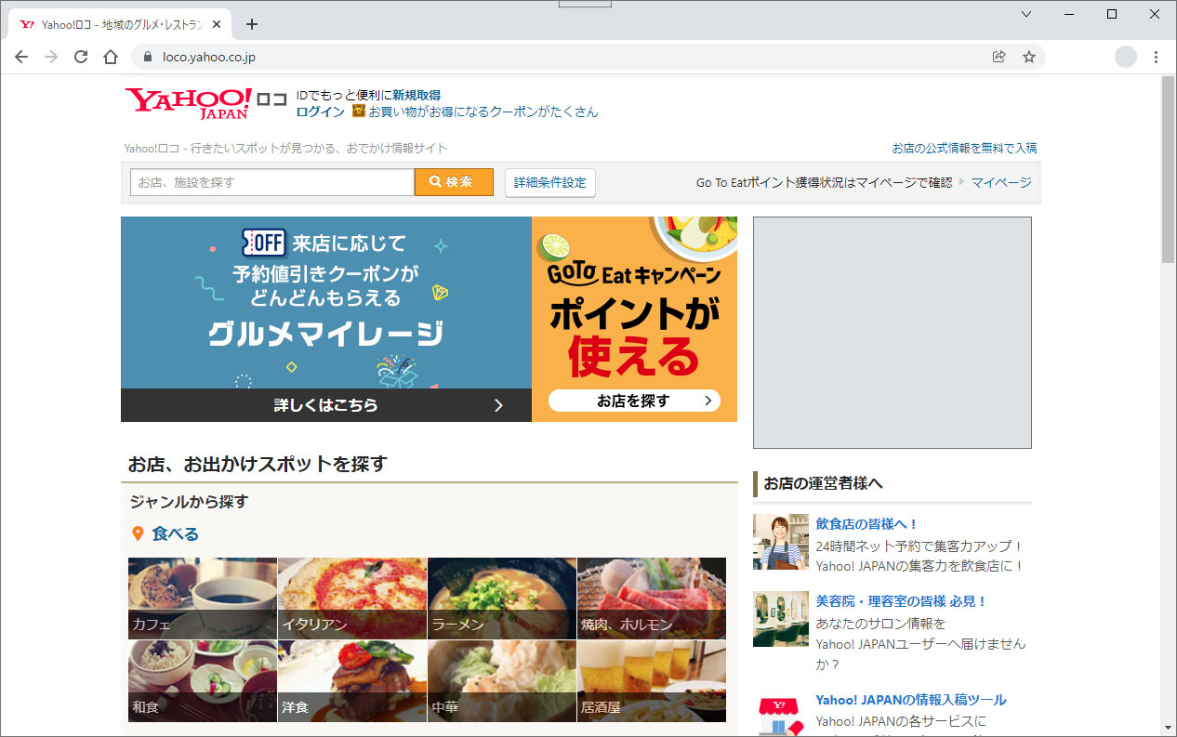Bookmark this page with the star icon
Viewport: 1177px width, 737px height.
coord(1029,57)
